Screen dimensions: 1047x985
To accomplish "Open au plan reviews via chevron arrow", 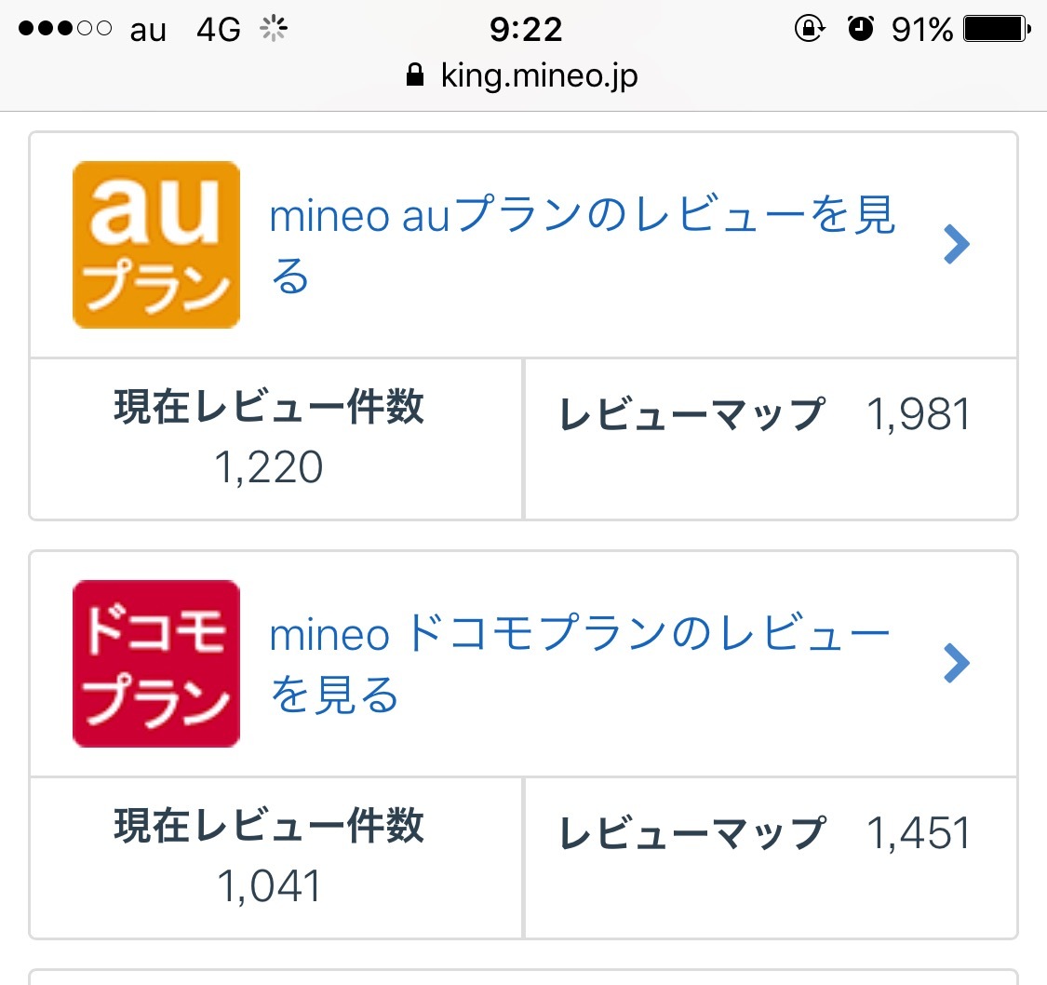I will click(x=957, y=245).
